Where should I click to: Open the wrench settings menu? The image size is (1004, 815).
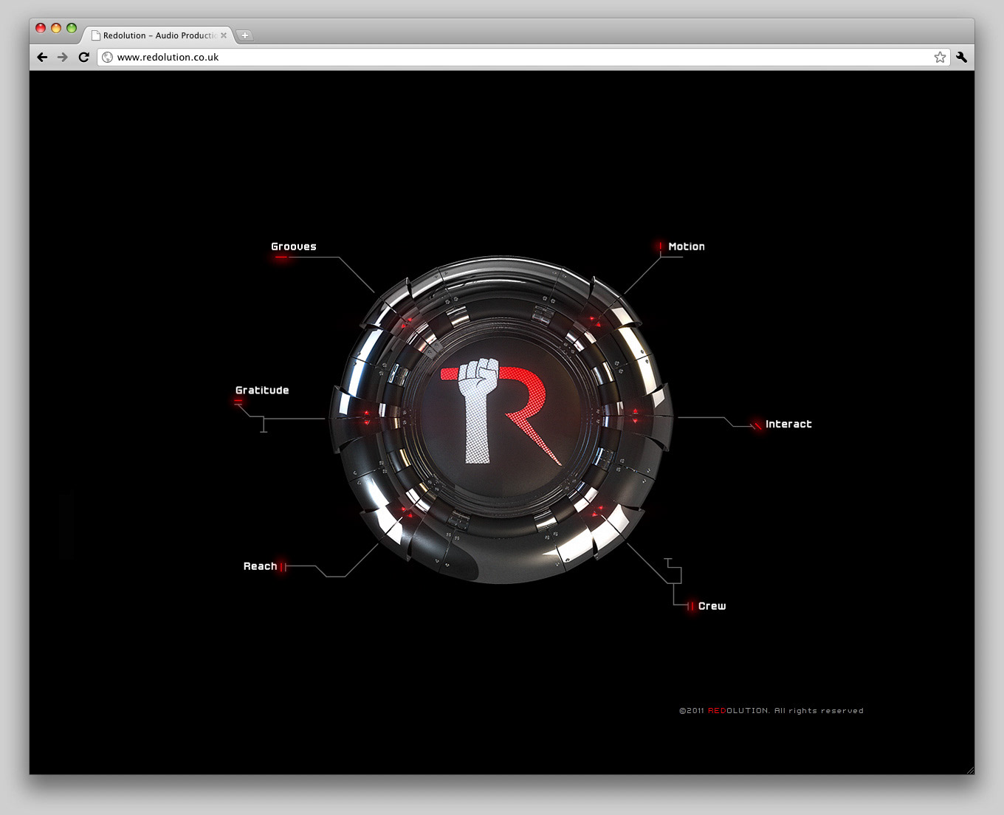pos(961,57)
